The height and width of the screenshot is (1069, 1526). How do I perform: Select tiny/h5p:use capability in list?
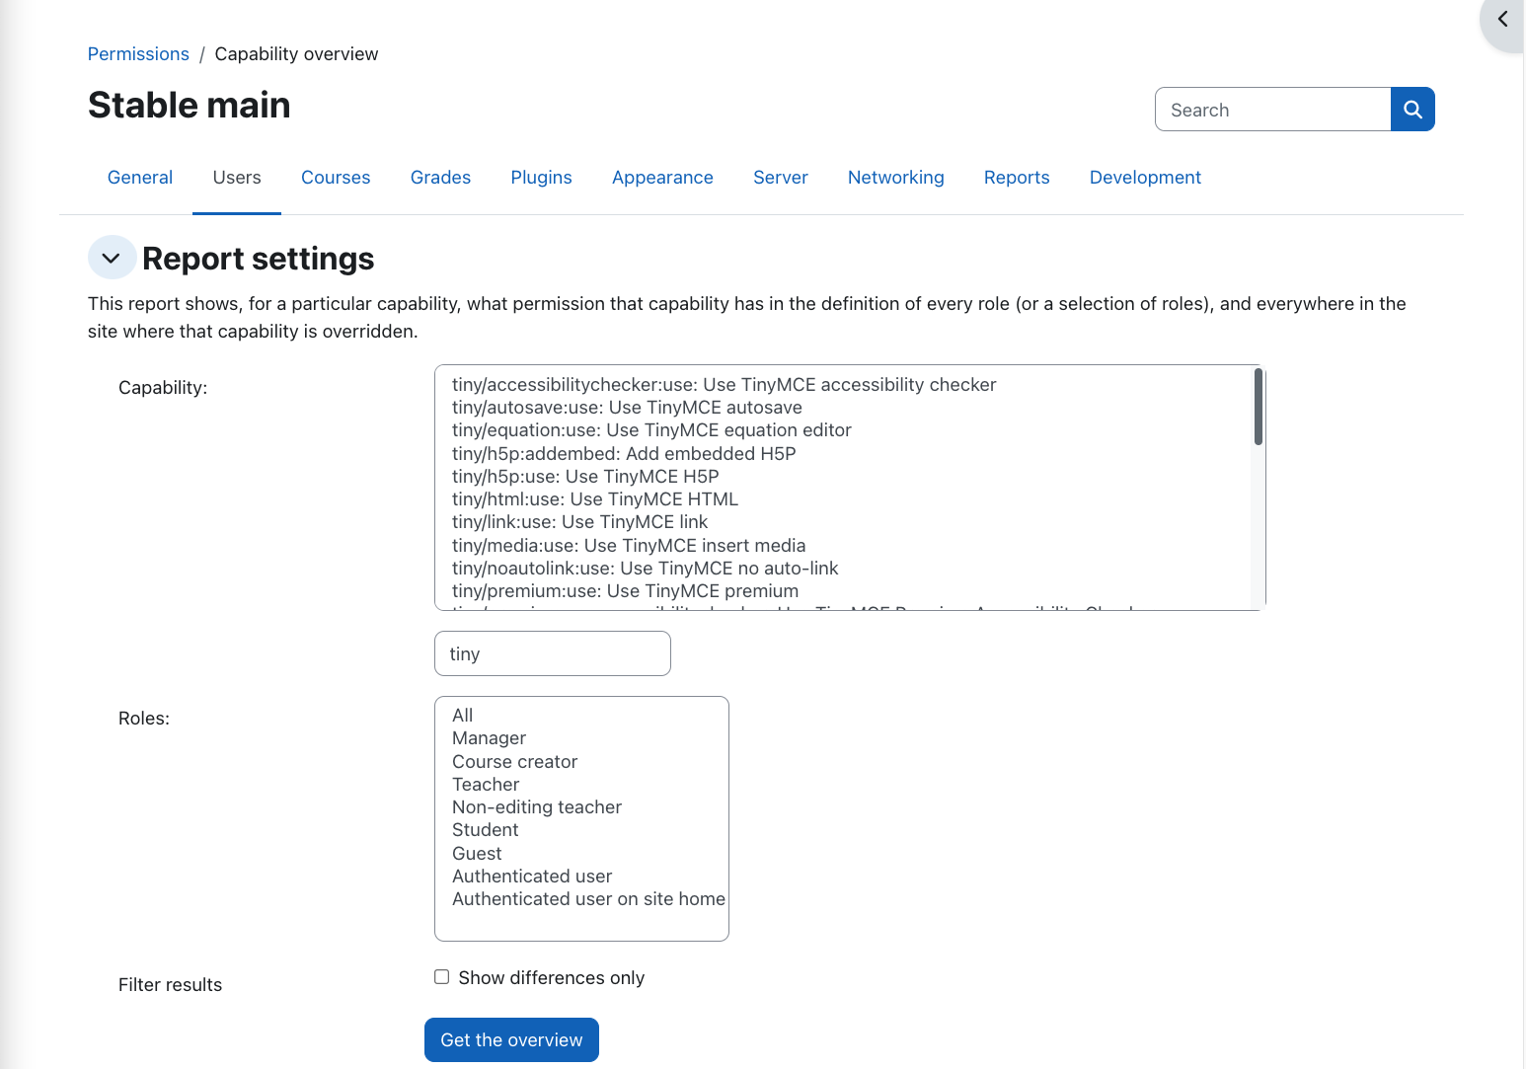pos(585,477)
